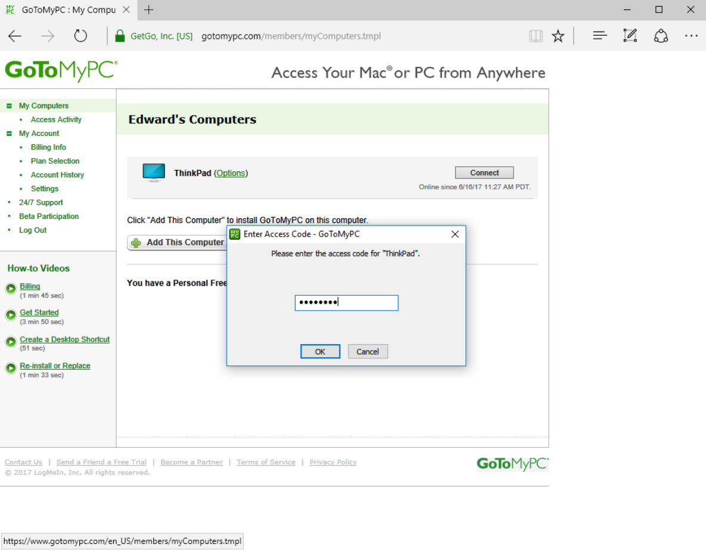Collapse the My Account menu section
The image size is (706, 551).
(9, 134)
